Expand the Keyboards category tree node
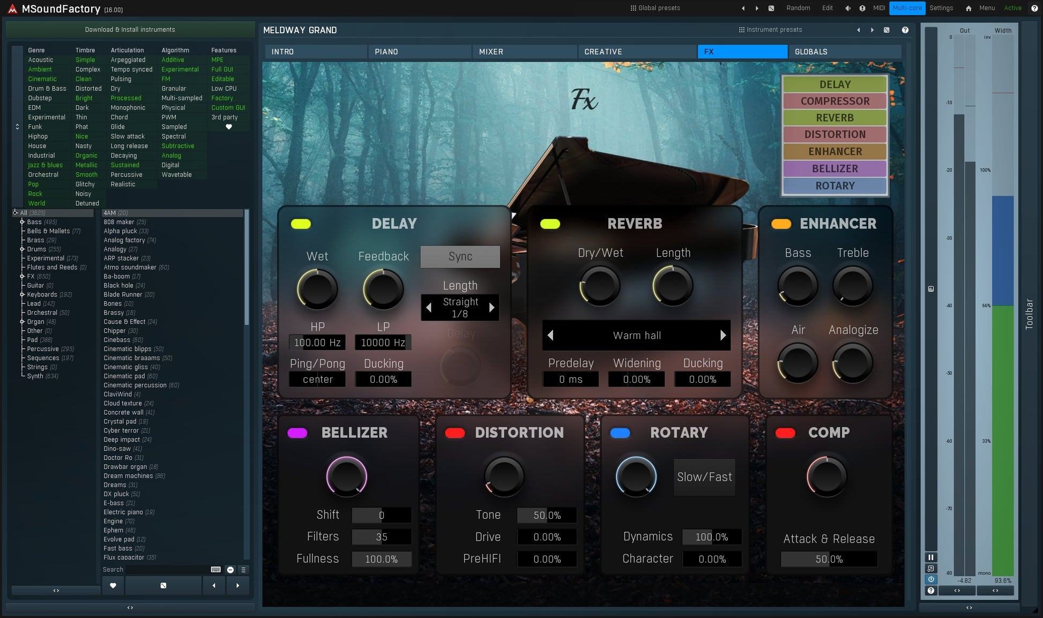 pyautogui.click(x=22, y=295)
